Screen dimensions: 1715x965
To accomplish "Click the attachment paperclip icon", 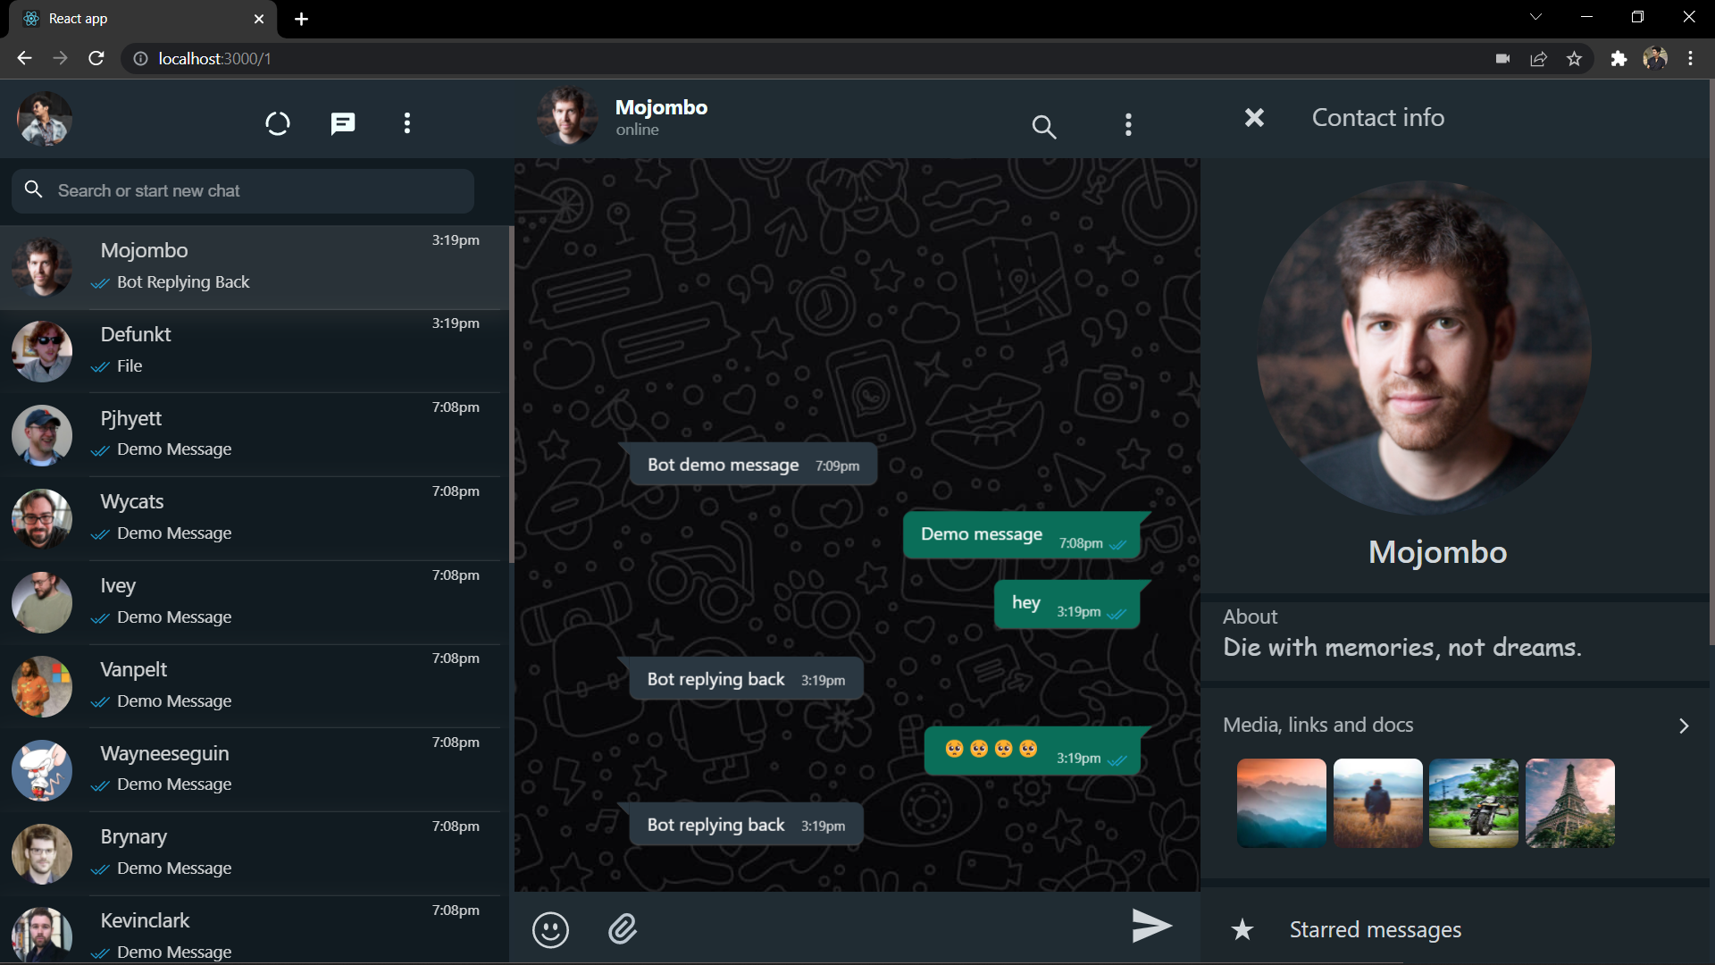I will point(623,929).
